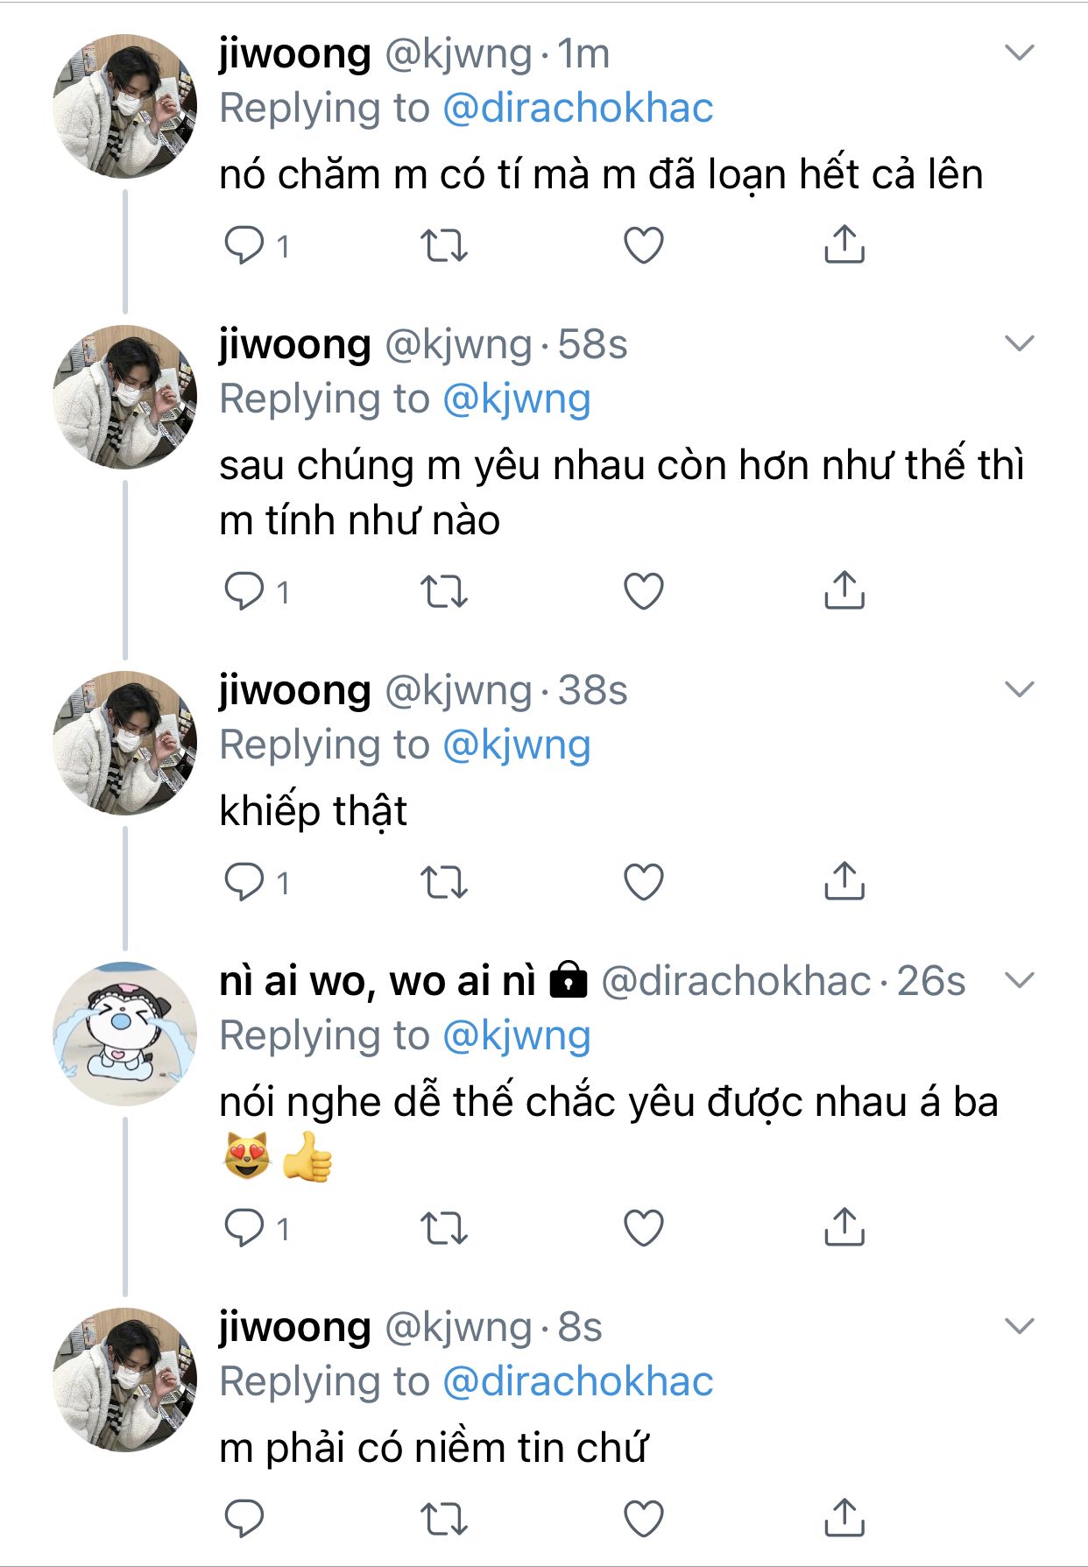
Task: Share the 'sau chúng m yêu nhau' tweet
Action: [844, 591]
